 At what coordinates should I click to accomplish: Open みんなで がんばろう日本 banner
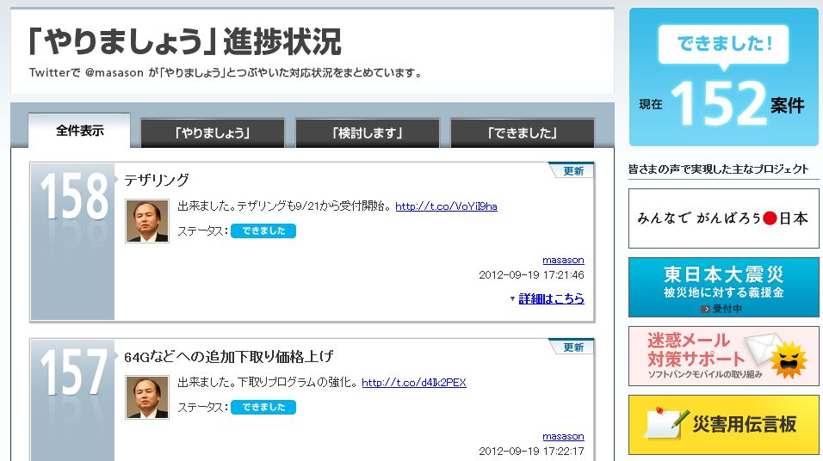coord(723,218)
